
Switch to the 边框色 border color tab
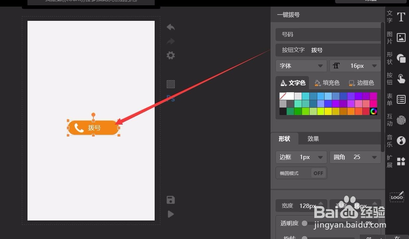tap(362, 83)
